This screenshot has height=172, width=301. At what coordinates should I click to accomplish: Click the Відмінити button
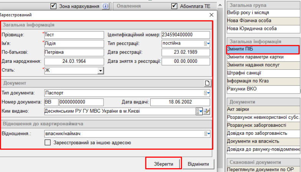[x=198, y=164]
